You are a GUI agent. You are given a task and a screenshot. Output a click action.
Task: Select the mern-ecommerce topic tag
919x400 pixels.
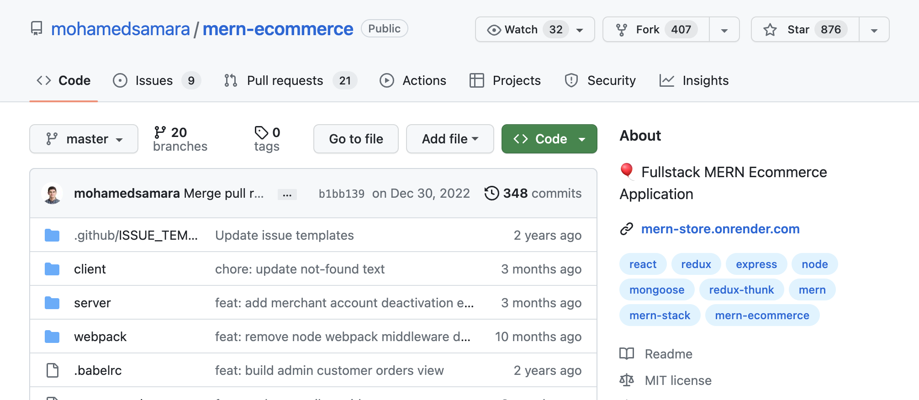762,315
